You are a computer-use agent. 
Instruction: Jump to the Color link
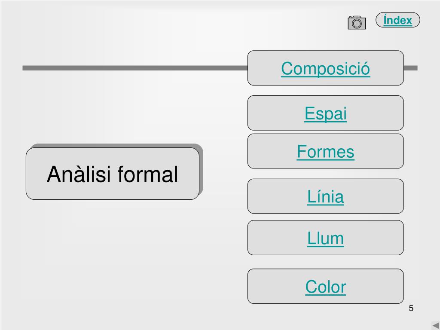pyautogui.click(x=326, y=287)
